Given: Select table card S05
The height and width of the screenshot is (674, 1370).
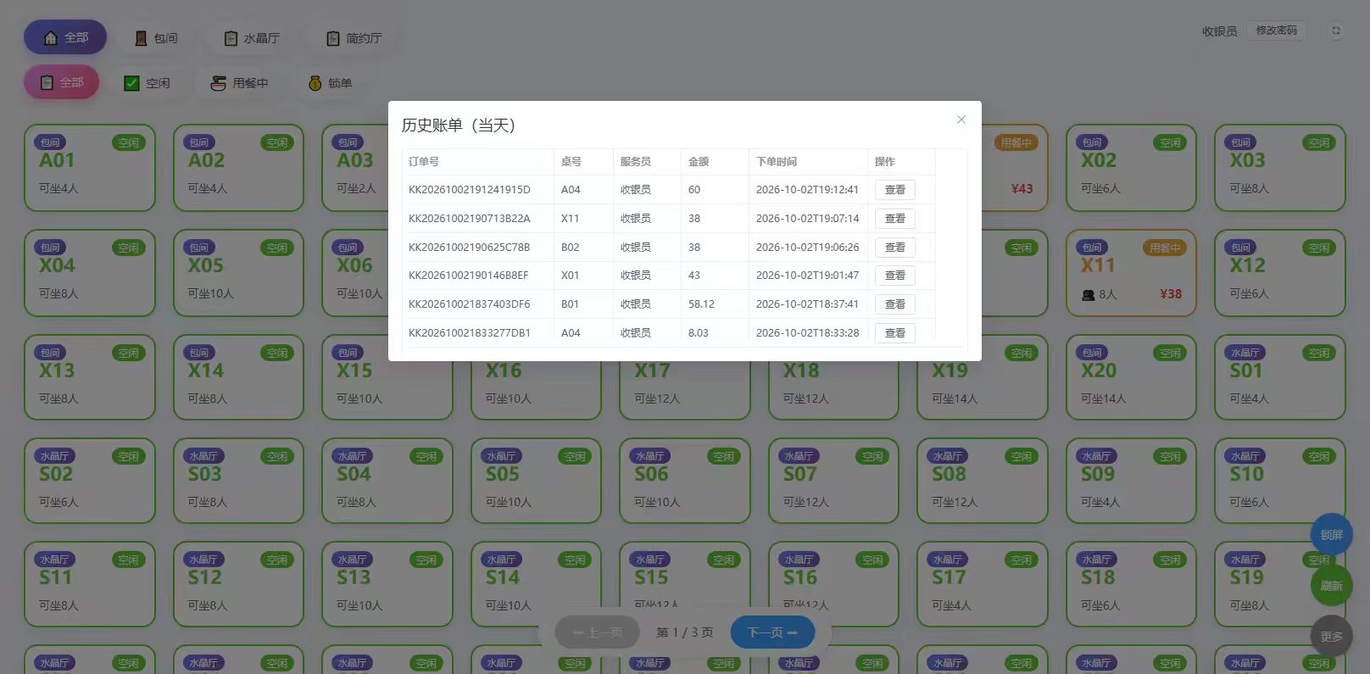Looking at the screenshot, I should point(537,481).
